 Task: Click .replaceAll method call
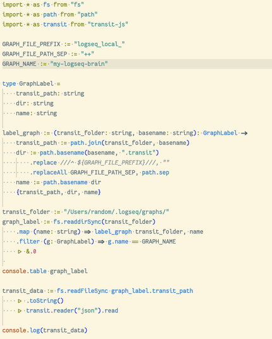click(49, 172)
